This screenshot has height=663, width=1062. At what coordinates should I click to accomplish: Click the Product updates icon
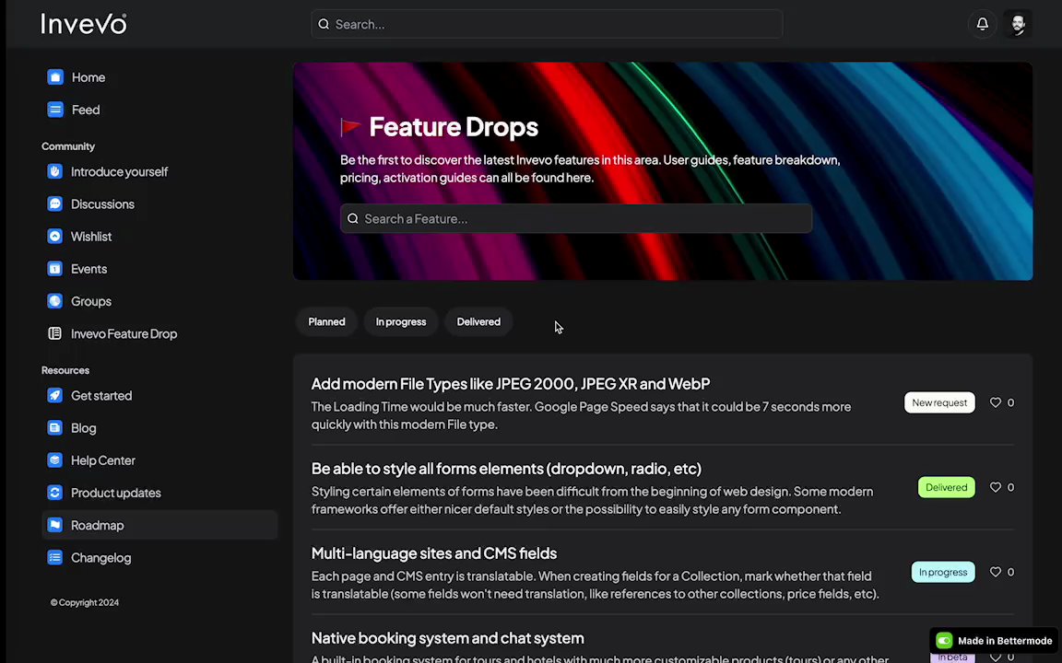pos(55,493)
